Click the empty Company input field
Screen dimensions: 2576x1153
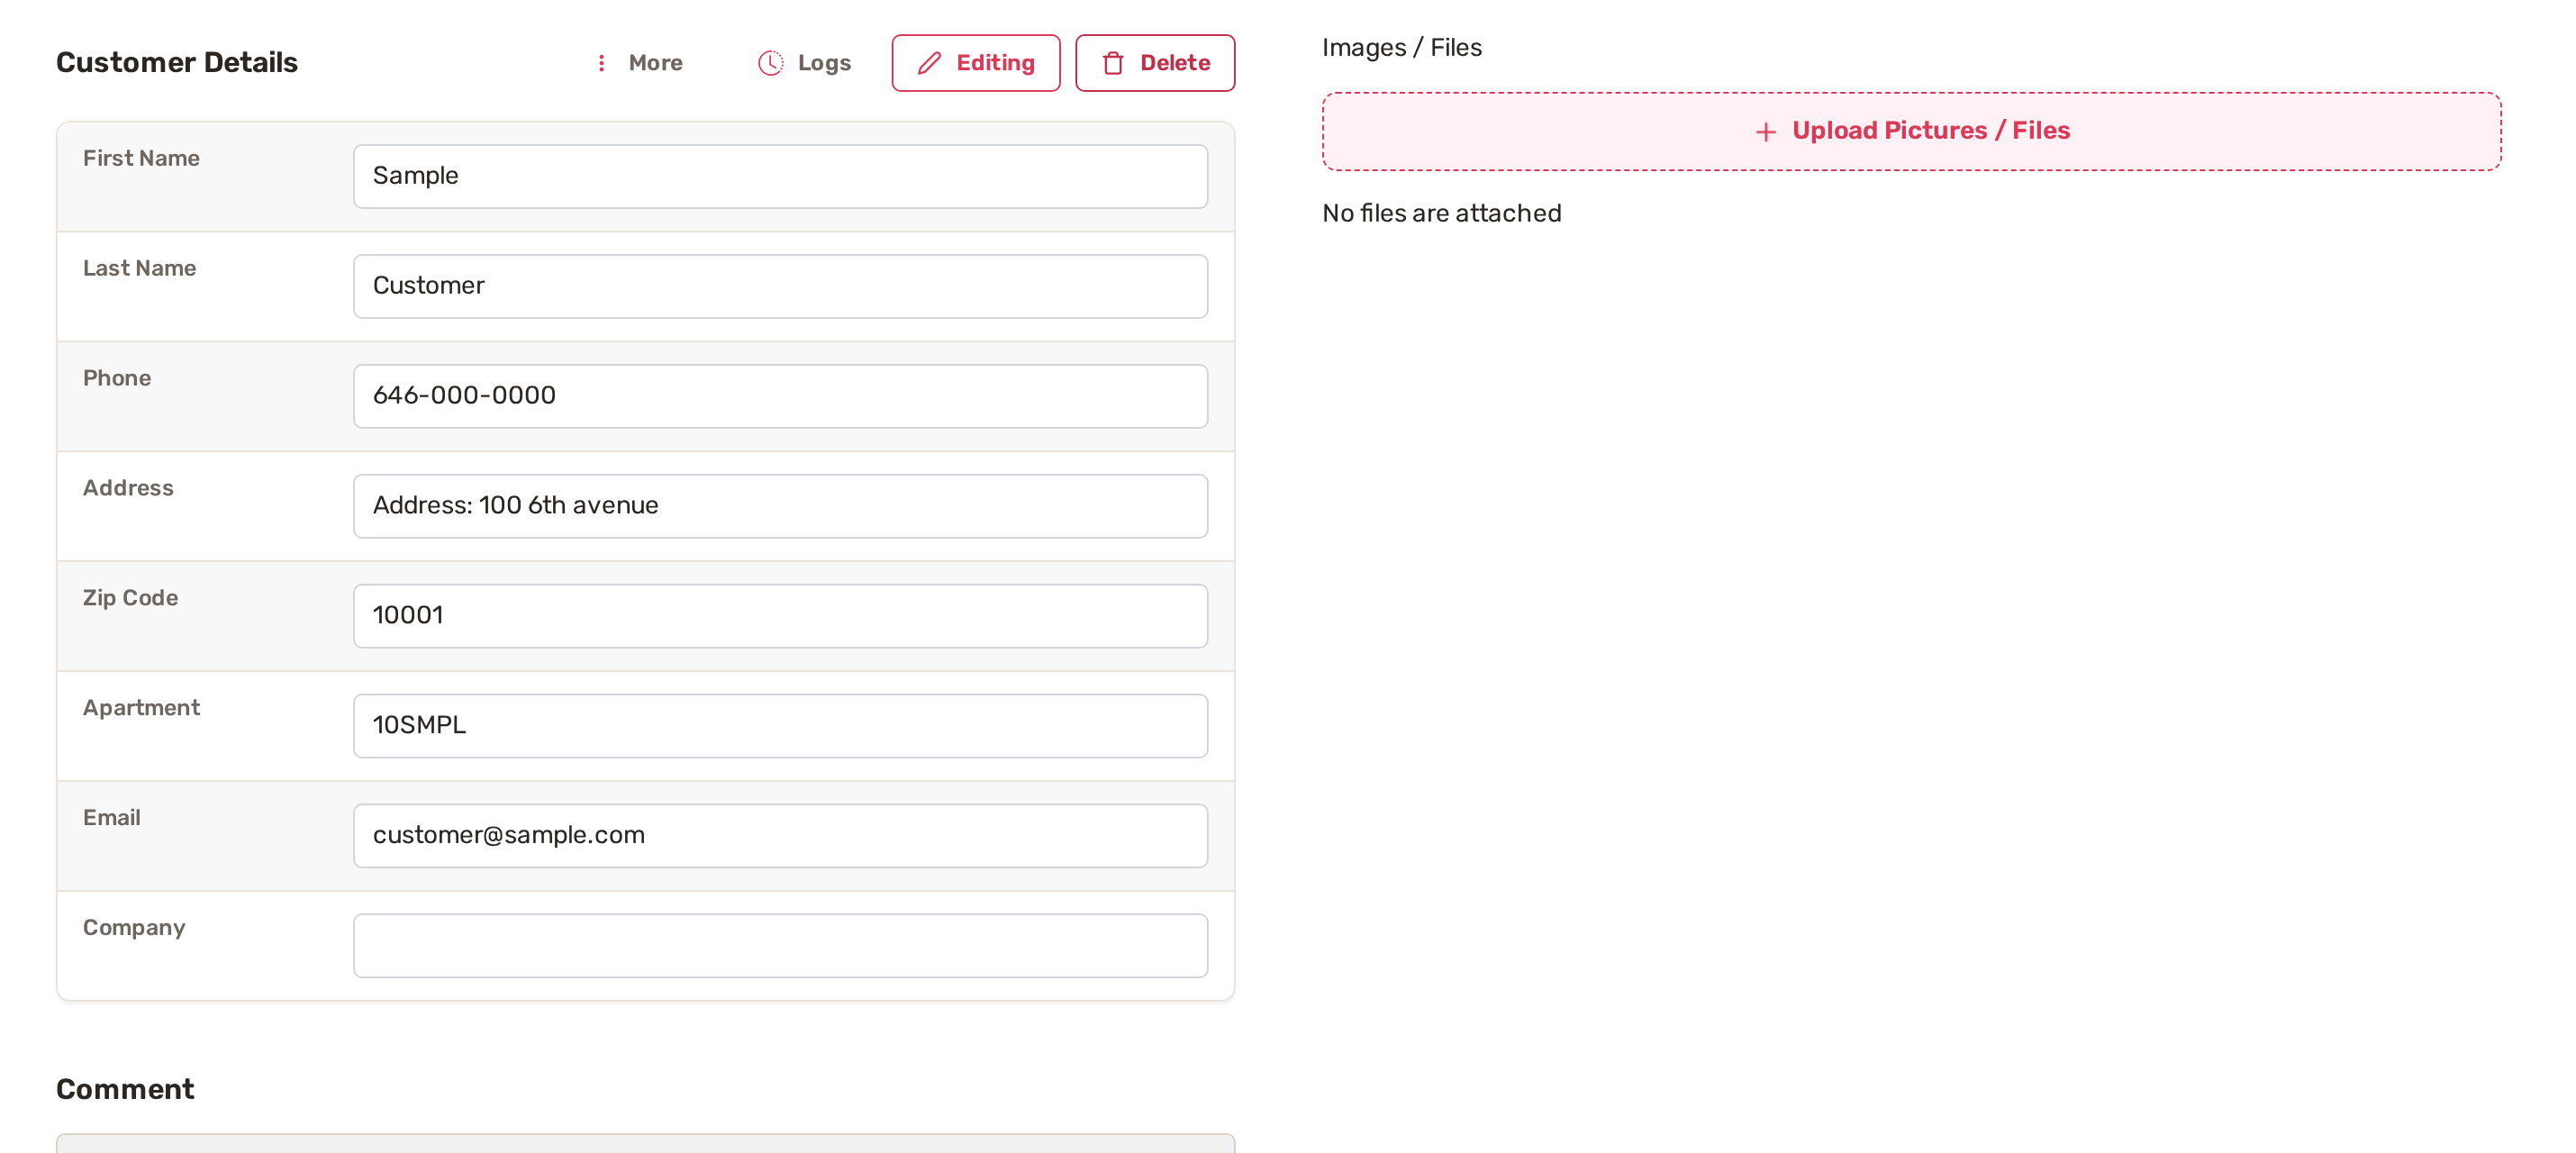(780, 946)
